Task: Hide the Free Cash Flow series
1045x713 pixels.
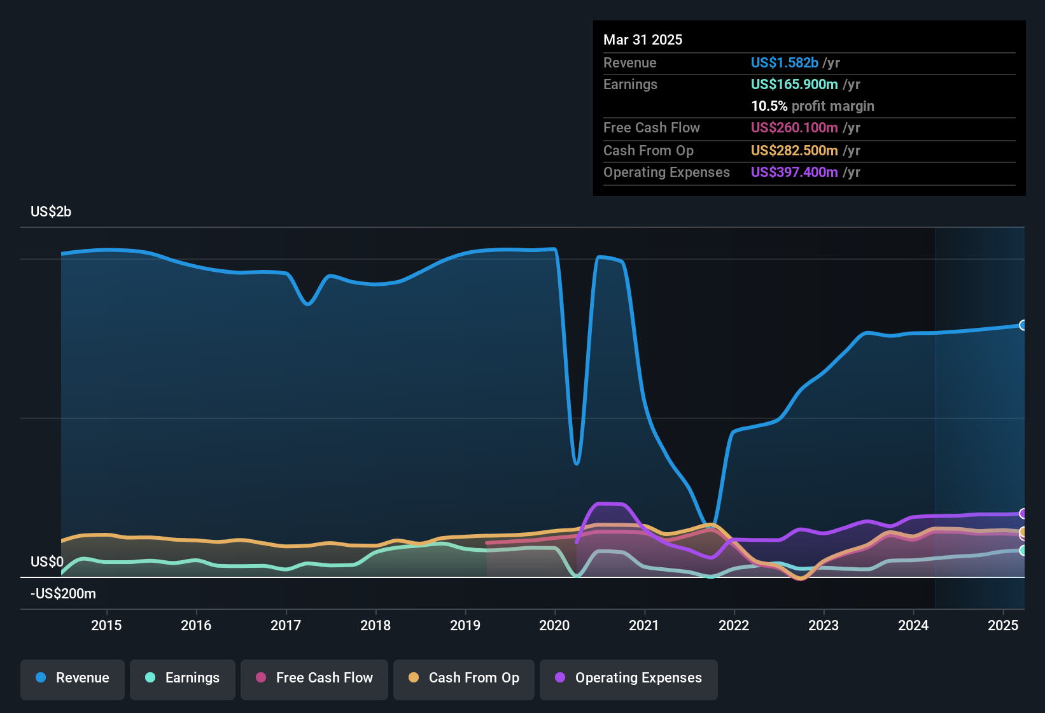Action: 314,679
